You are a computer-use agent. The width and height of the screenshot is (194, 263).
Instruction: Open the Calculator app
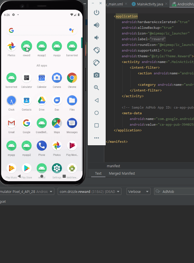tap(27, 78)
